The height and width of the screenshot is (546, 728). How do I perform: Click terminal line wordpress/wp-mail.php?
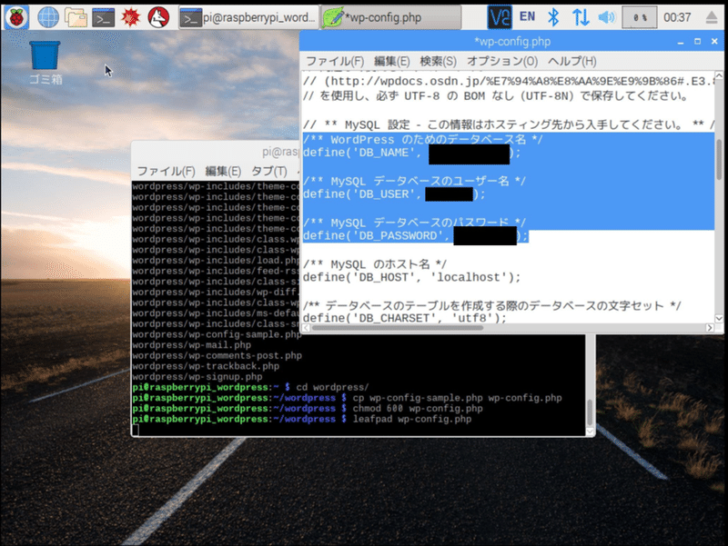(x=192, y=345)
